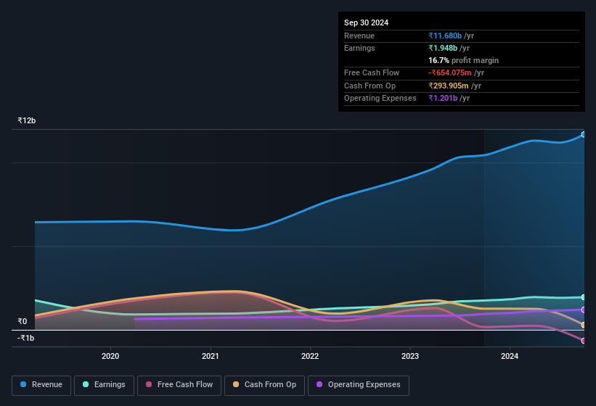Click the Cash From Op label in tooltip
Screen dimensions: 596x406
click(370, 86)
